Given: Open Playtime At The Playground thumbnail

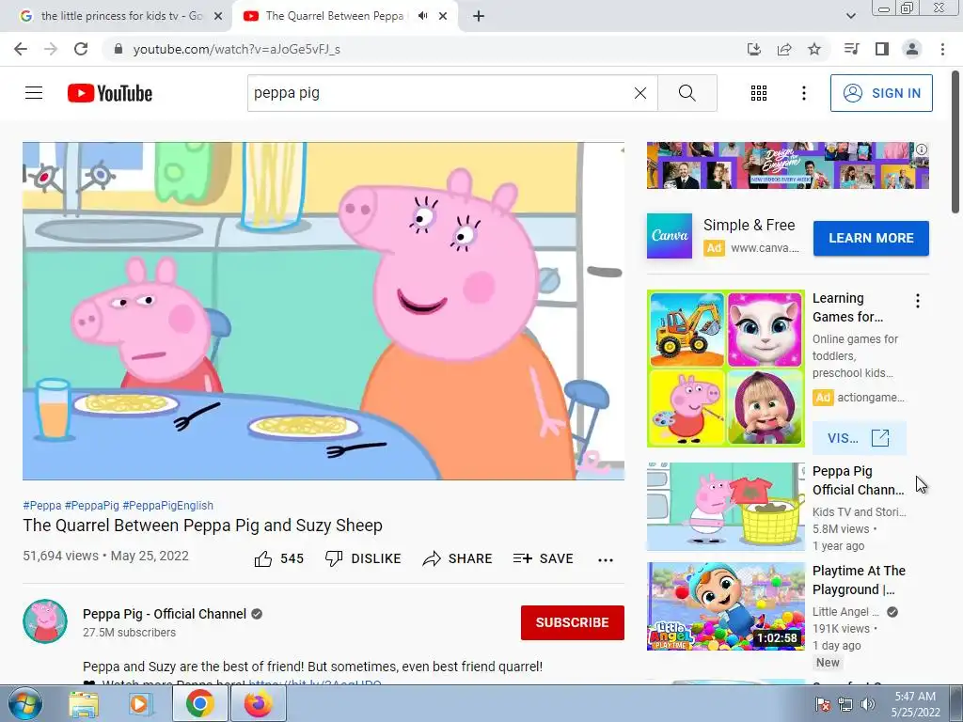Looking at the screenshot, I should [x=725, y=606].
